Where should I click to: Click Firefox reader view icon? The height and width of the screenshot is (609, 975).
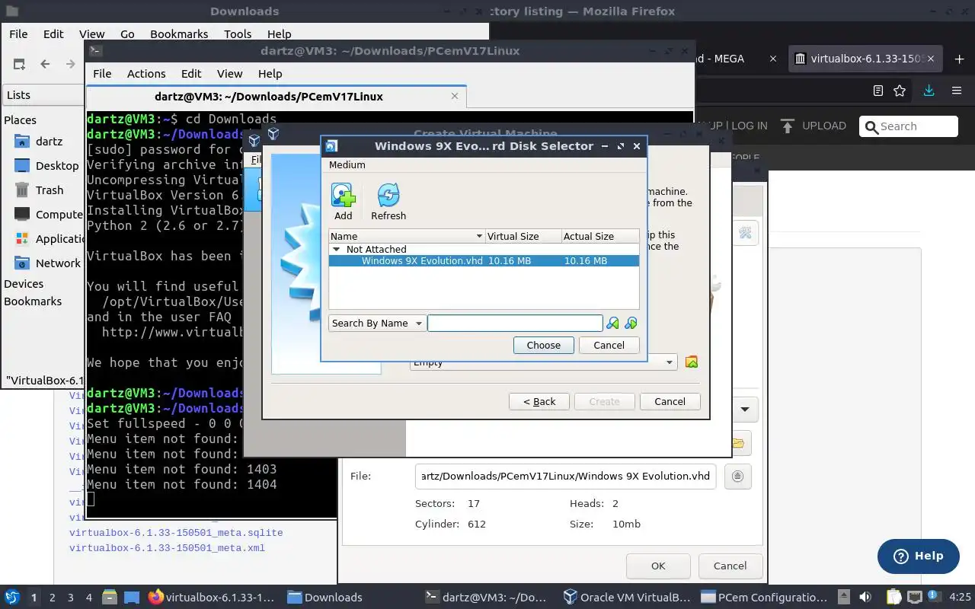point(877,91)
